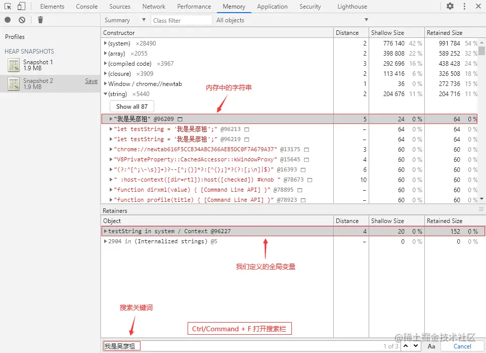
Task: Switch to the Console tab
Action: [x=87, y=7]
